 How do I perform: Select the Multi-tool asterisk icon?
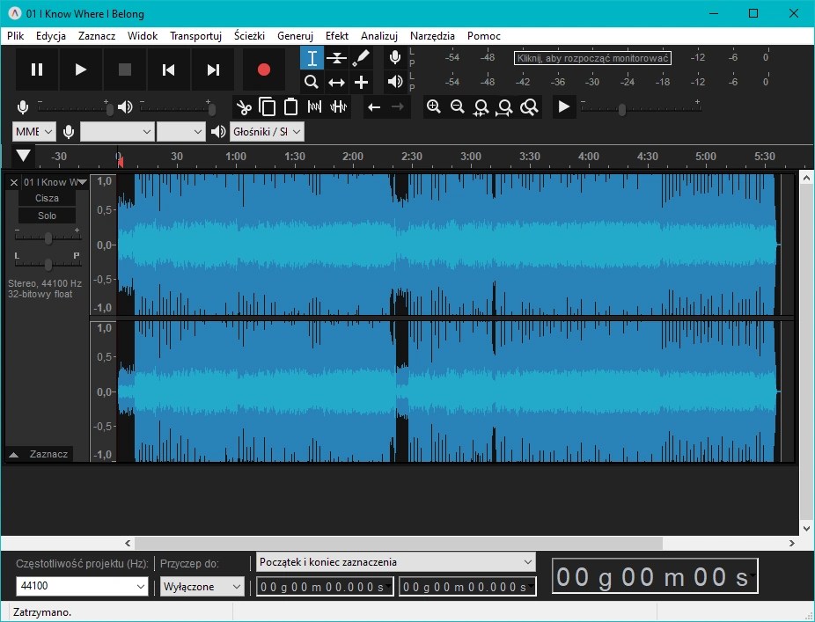pyautogui.click(x=361, y=82)
